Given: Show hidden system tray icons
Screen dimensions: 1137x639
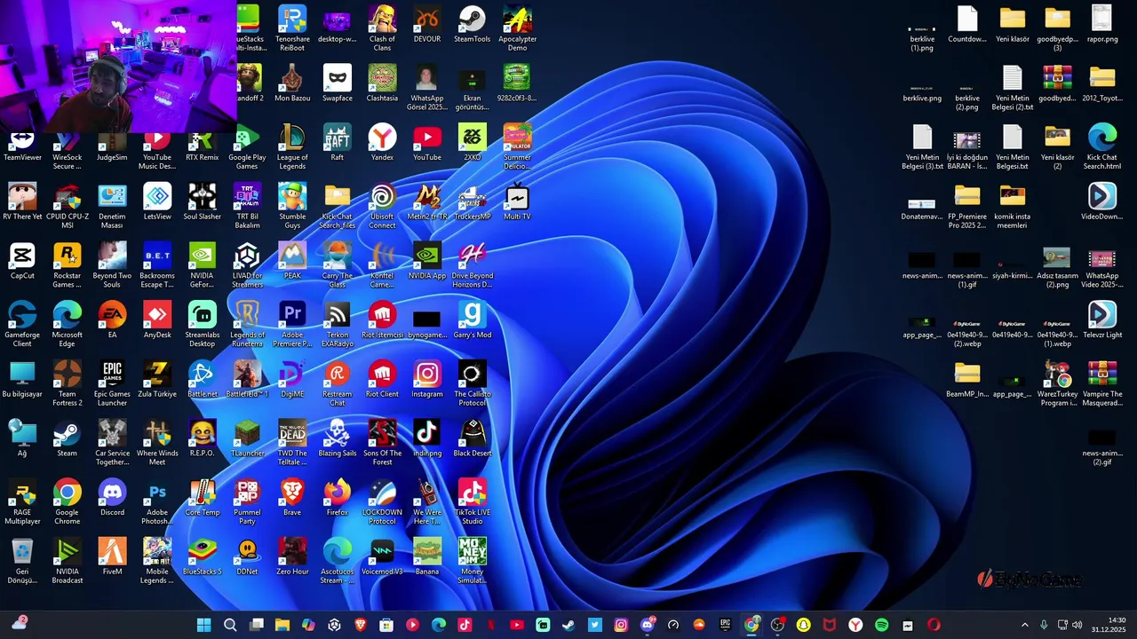Looking at the screenshot, I should click(x=1024, y=625).
